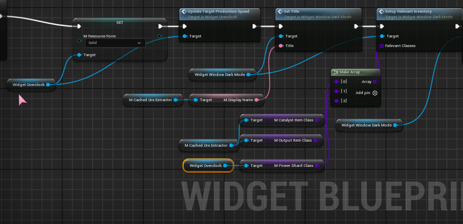Viewport: 463px width, 224px height.
Task: Click the [1] pin on Make Array
Action: 336,91
